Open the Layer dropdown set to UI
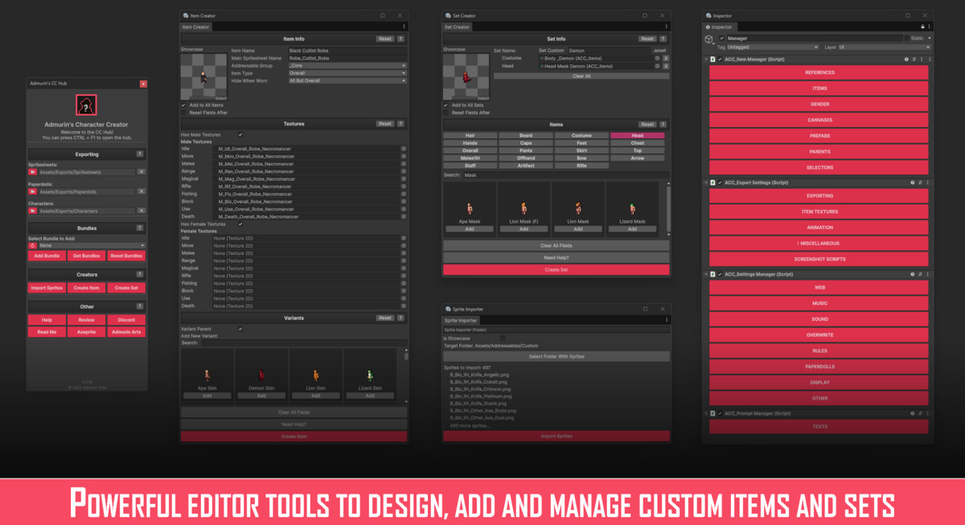The height and width of the screenshot is (525, 965). tap(885, 47)
